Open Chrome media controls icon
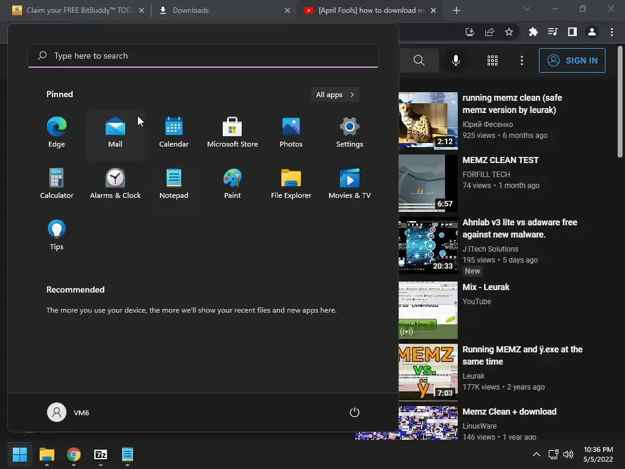625x469 pixels. [552, 32]
